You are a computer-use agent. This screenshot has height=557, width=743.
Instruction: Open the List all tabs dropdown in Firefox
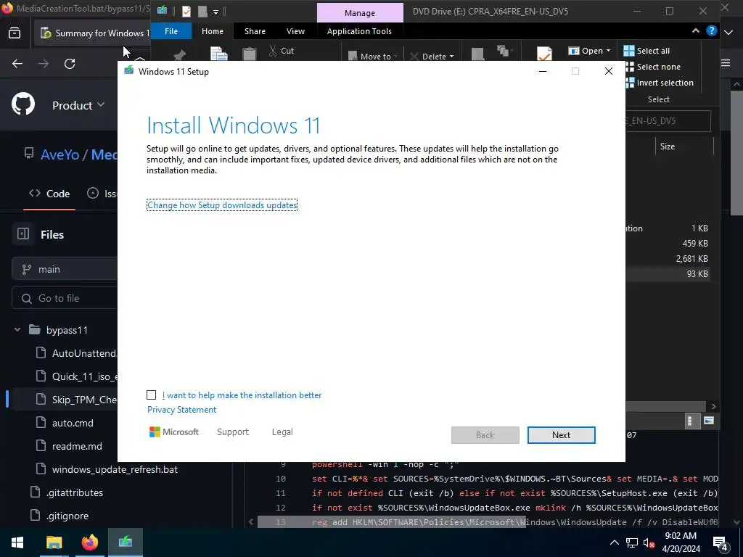(x=728, y=33)
